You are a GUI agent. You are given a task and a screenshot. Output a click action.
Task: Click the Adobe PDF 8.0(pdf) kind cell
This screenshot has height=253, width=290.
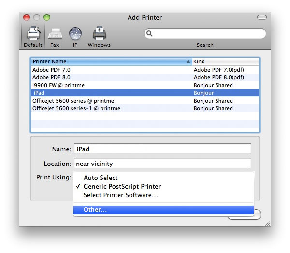[x=219, y=77]
